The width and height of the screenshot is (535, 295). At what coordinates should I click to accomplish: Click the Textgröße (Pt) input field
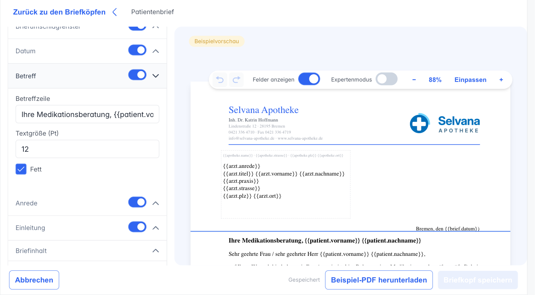click(88, 149)
